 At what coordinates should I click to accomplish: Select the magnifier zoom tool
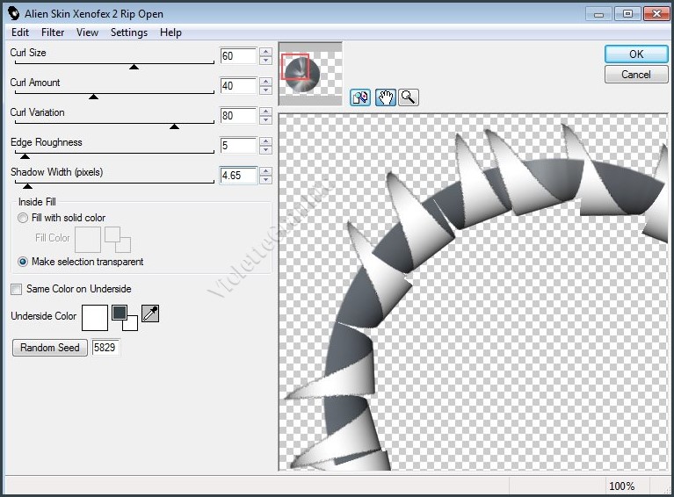pyautogui.click(x=408, y=97)
